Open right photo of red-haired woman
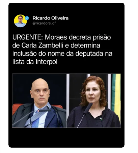Image resolution: width=138 pixels, height=153 pixels. coord(94,101)
